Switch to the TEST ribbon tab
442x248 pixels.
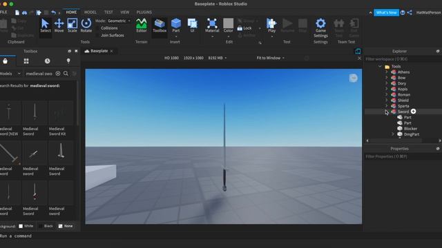(x=108, y=12)
